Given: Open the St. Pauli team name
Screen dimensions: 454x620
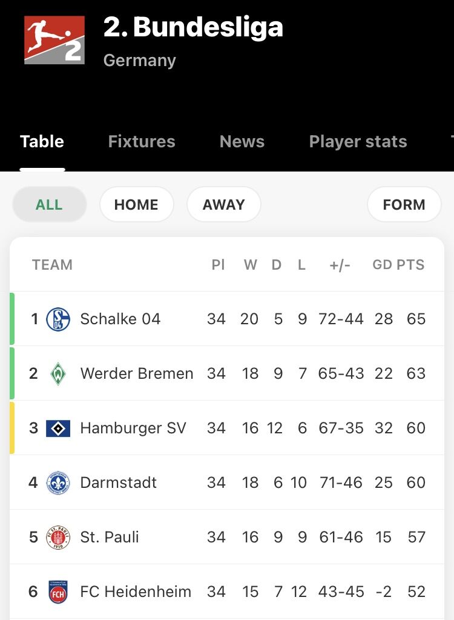Looking at the screenshot, I should (110, 537).
